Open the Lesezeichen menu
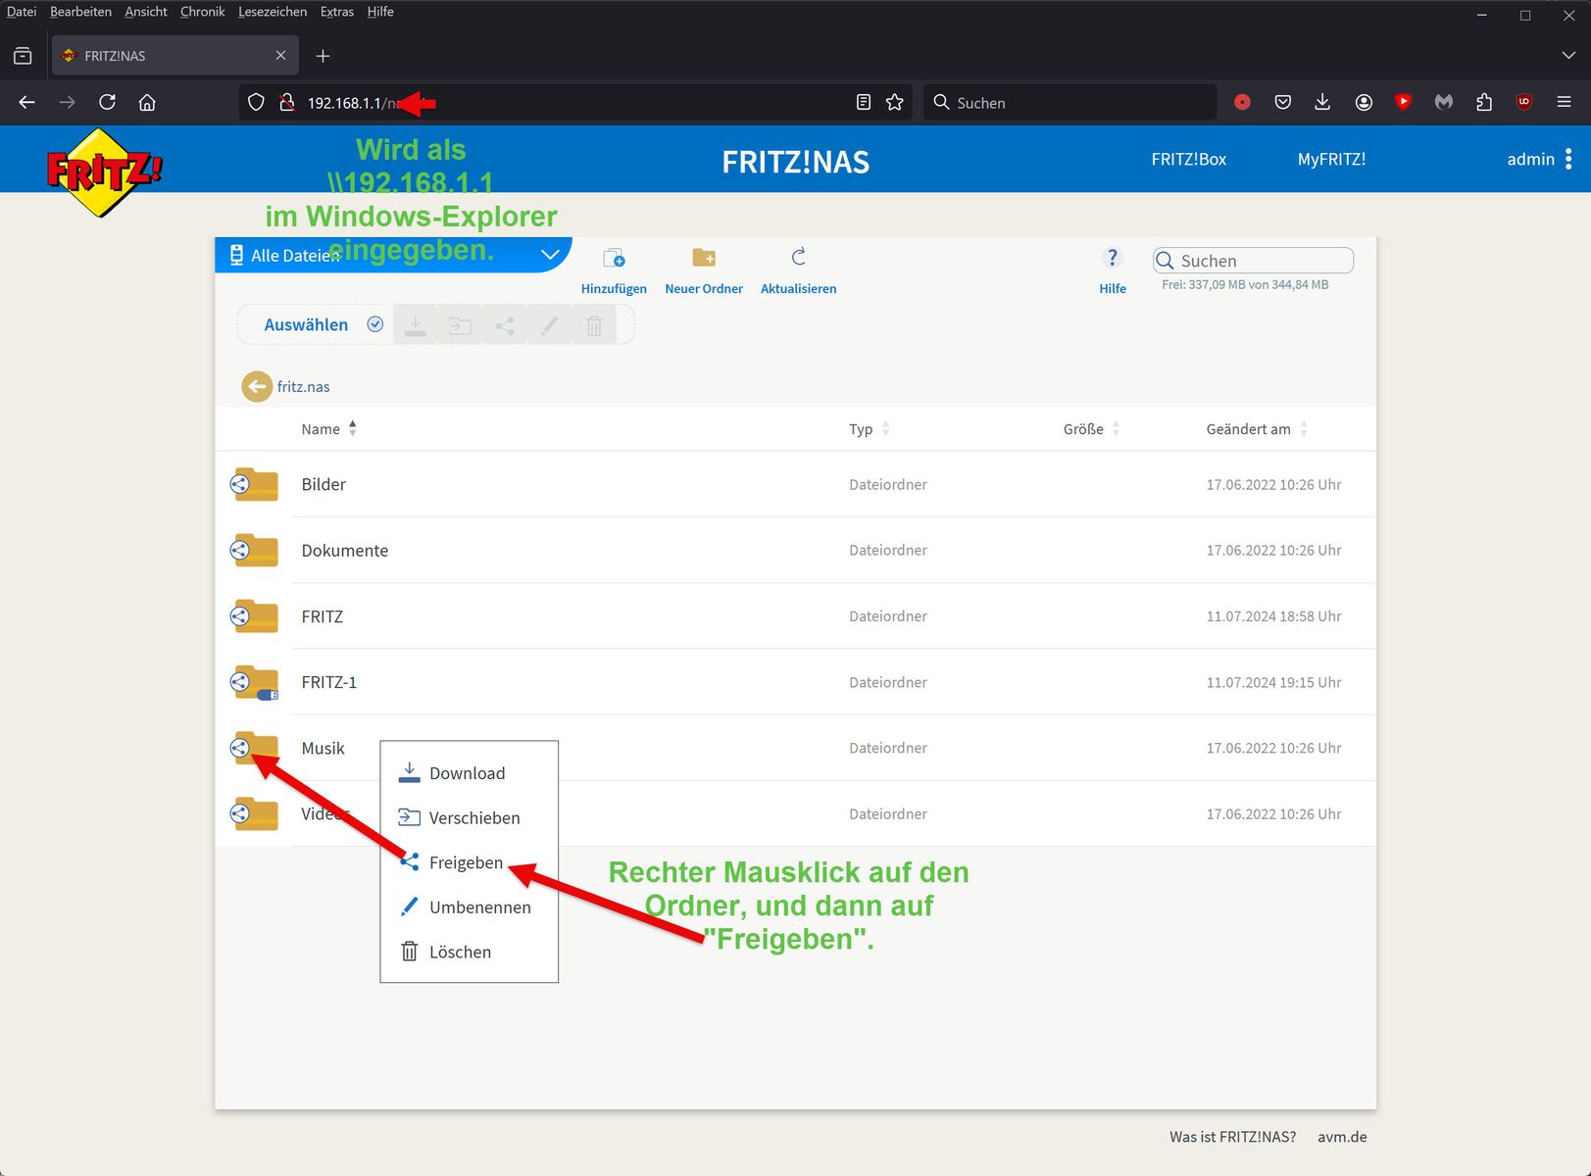The height and width of the screenshot is (1176, 1591). click(x=273, y=12)
